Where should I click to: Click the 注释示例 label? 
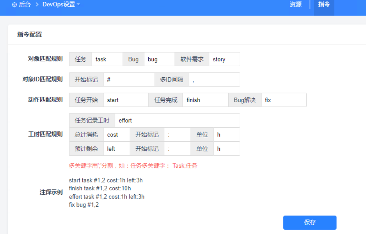[x=51, y=192]
